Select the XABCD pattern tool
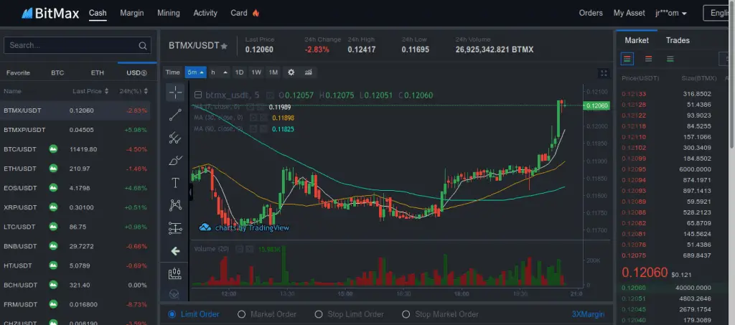The image size is (735, 325). pyautogui.click(x=175, y=205)
